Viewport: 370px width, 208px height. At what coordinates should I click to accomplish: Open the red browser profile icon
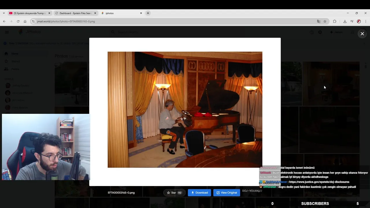pyautogui.click(x=359, y=21)
